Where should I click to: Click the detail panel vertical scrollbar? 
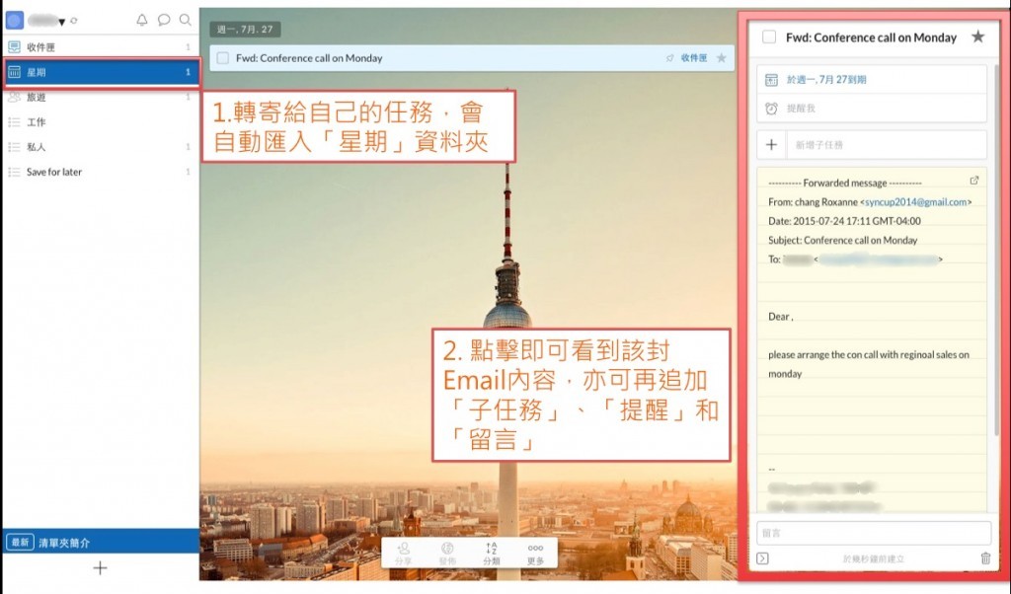(996, 248)
